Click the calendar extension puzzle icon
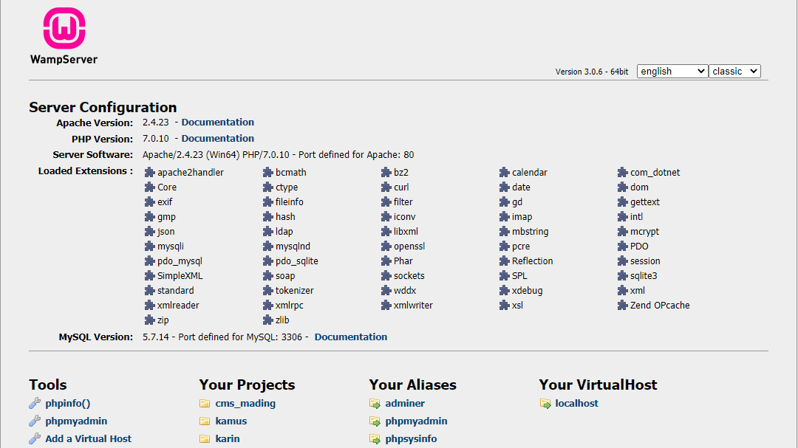The width and height of the screenshot is (798, 448). [x=505, y=173]
